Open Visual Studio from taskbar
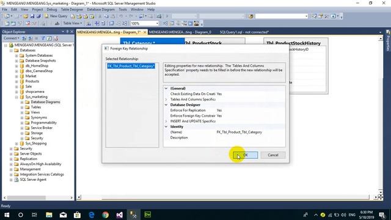This screenshot has height=220, width=391. tap(120, 215)
